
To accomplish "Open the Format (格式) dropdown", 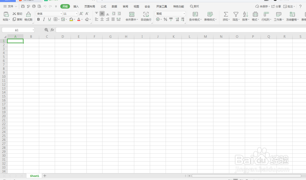I will click(x=255, y=16).
